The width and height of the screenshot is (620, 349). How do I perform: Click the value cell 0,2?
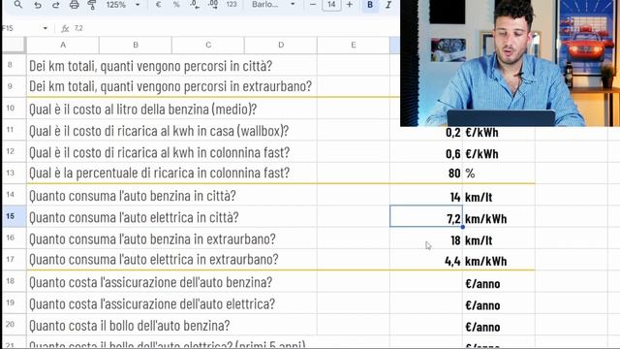pyautogui.click(x=426, y=132)
